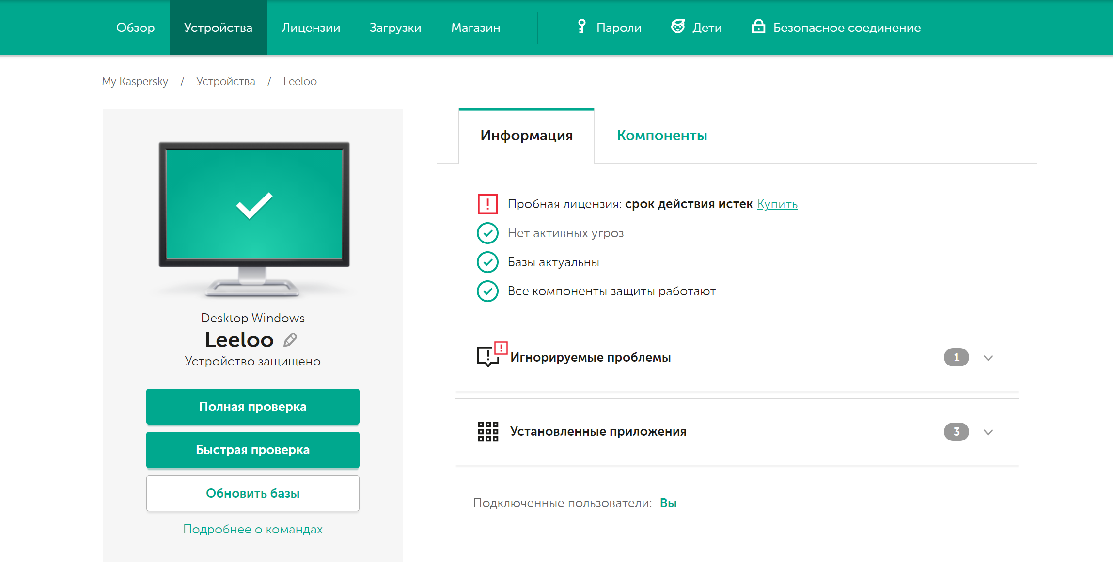
Task: Go to Лицензии in the top menu
Action: [311, 28]
